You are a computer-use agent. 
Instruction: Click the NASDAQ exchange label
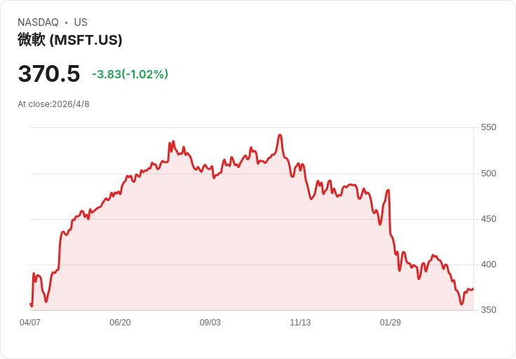coord(38,22)
